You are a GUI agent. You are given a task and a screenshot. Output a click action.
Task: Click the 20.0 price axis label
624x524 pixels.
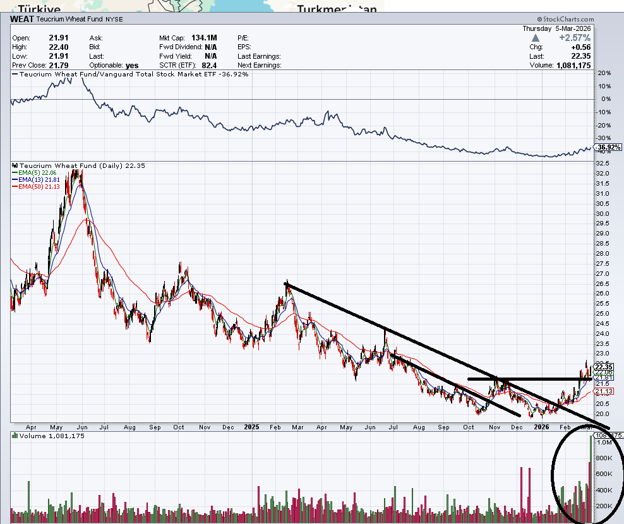coord(603,414)
